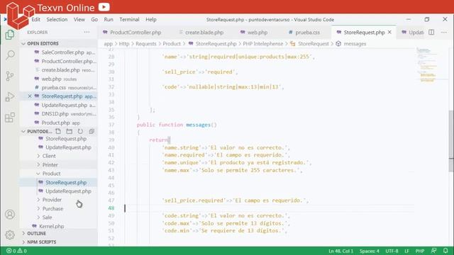
Task: Refresh the explorer file tree
Action: click(80, 131)
